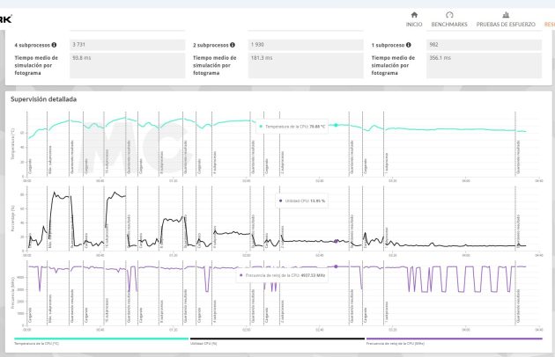555x357 pixels.
Task: Go to the Inicio tab
Action: click(413, 25)
